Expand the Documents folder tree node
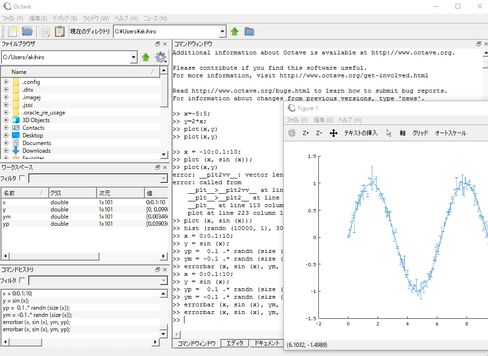Viewport: 488px width, 356px height. 6,143
